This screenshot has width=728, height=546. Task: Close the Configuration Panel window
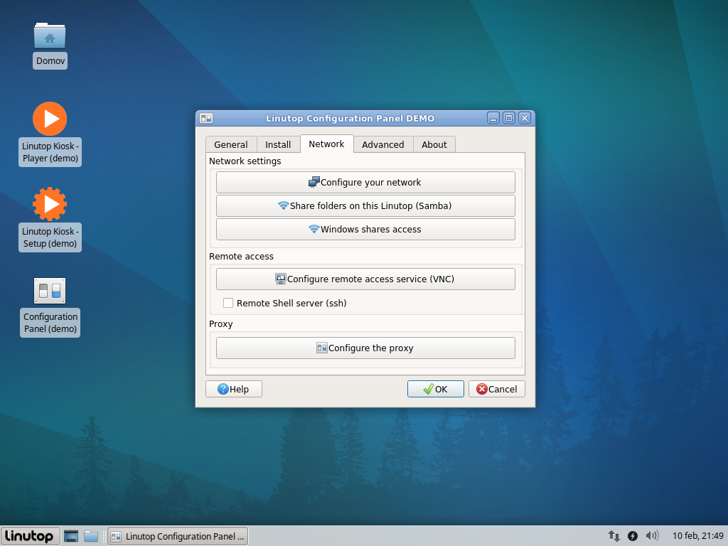(525, 119)
